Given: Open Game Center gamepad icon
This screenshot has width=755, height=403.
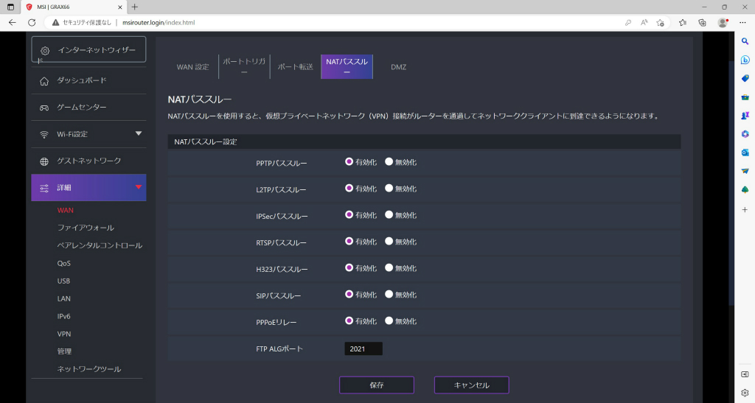Looking at the screenshot, I should click(x=44, y=108).
